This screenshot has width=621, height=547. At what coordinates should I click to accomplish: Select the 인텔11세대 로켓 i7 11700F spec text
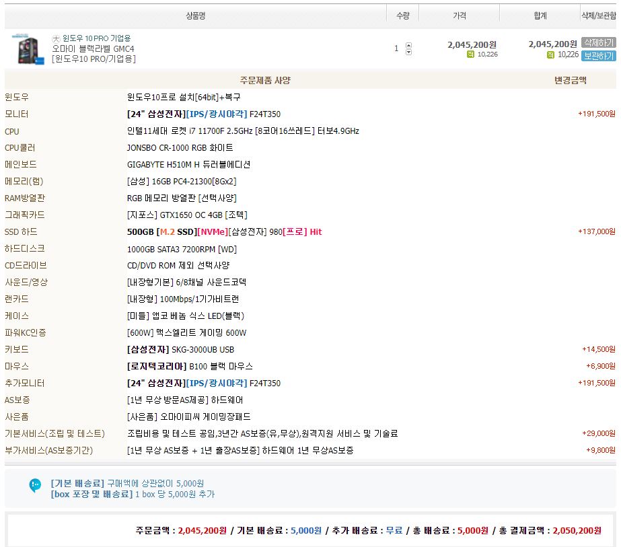(243, 131)
